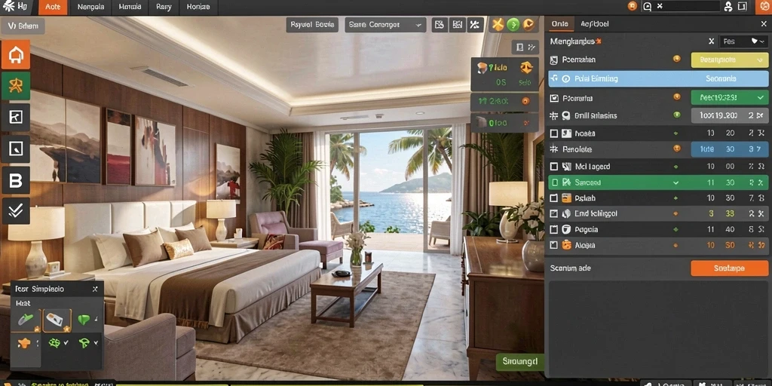772x386 pixels.
Task: Click the double checkmark sidebar icon
Action: coord(16,211)
